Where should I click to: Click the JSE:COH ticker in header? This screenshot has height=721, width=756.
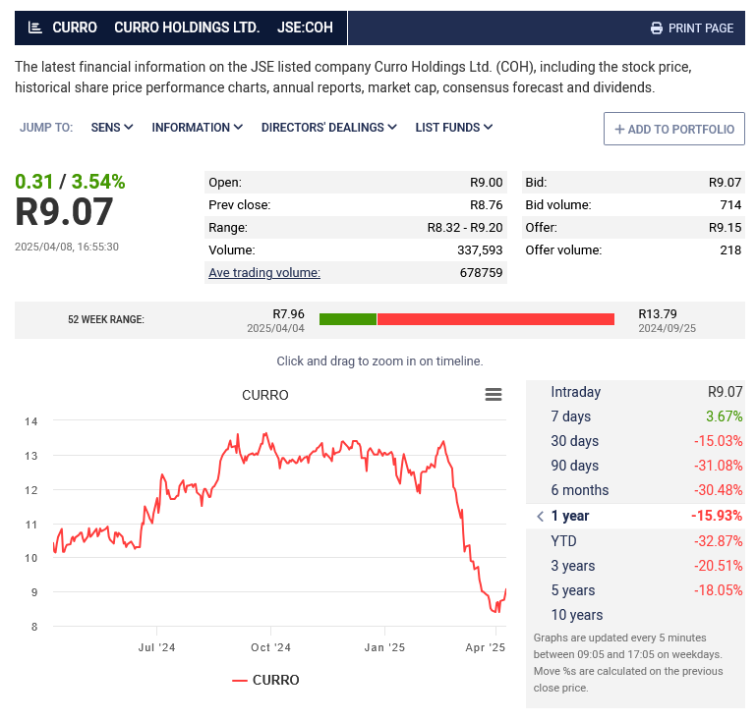click(305, 28)
